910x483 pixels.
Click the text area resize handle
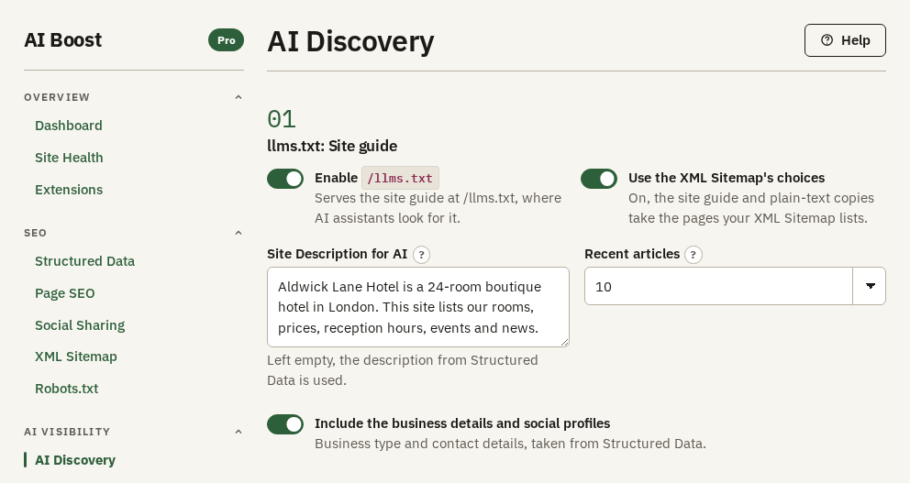coord(564,342)
